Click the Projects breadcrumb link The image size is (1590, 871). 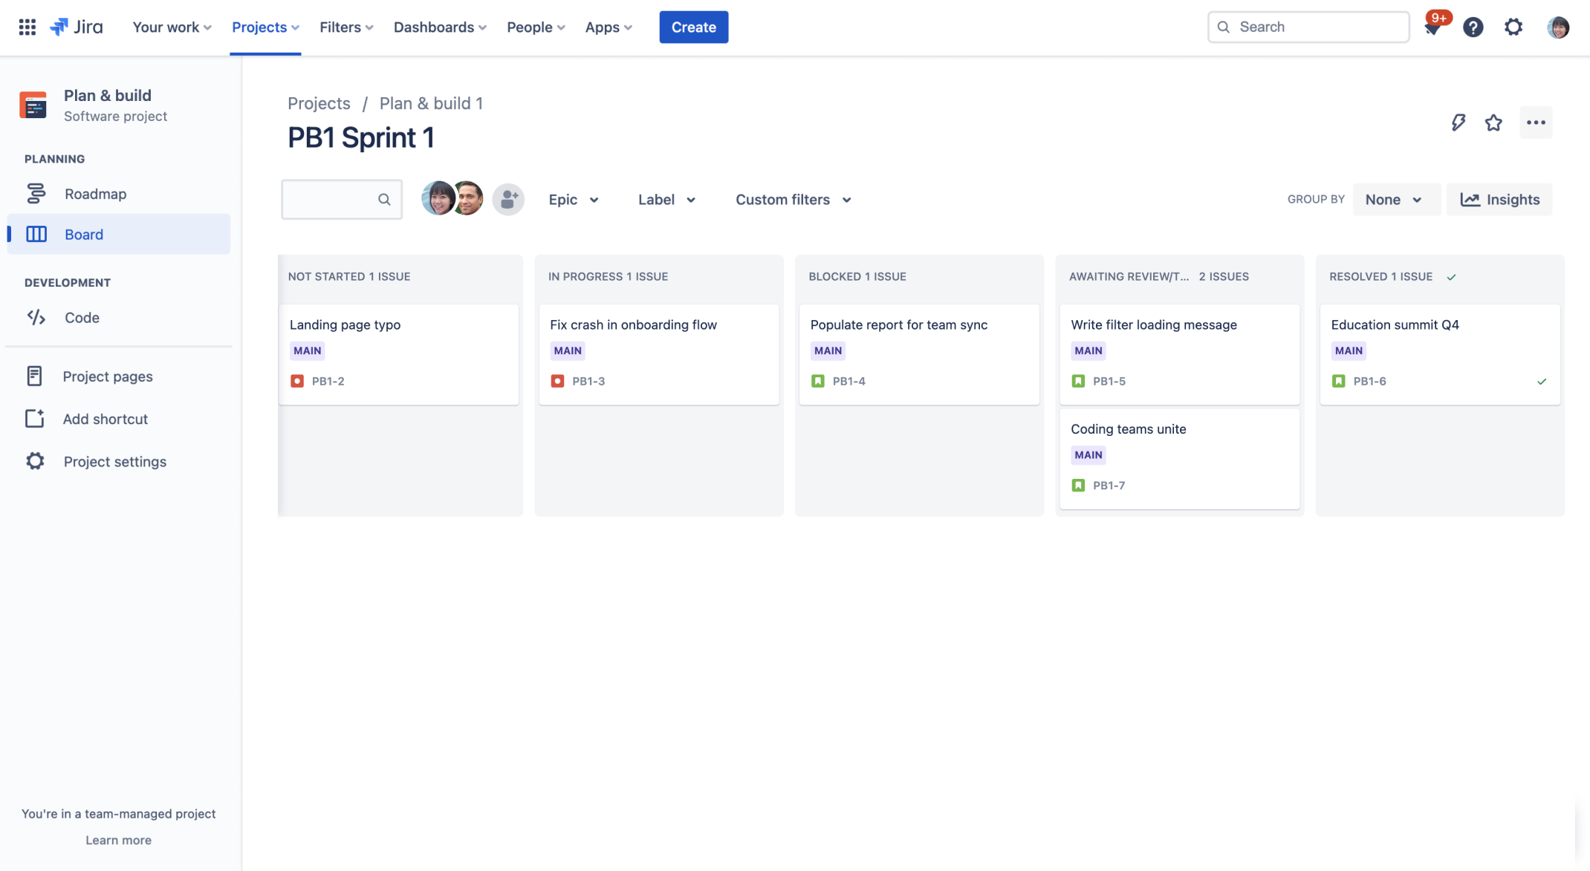point(319,103)
